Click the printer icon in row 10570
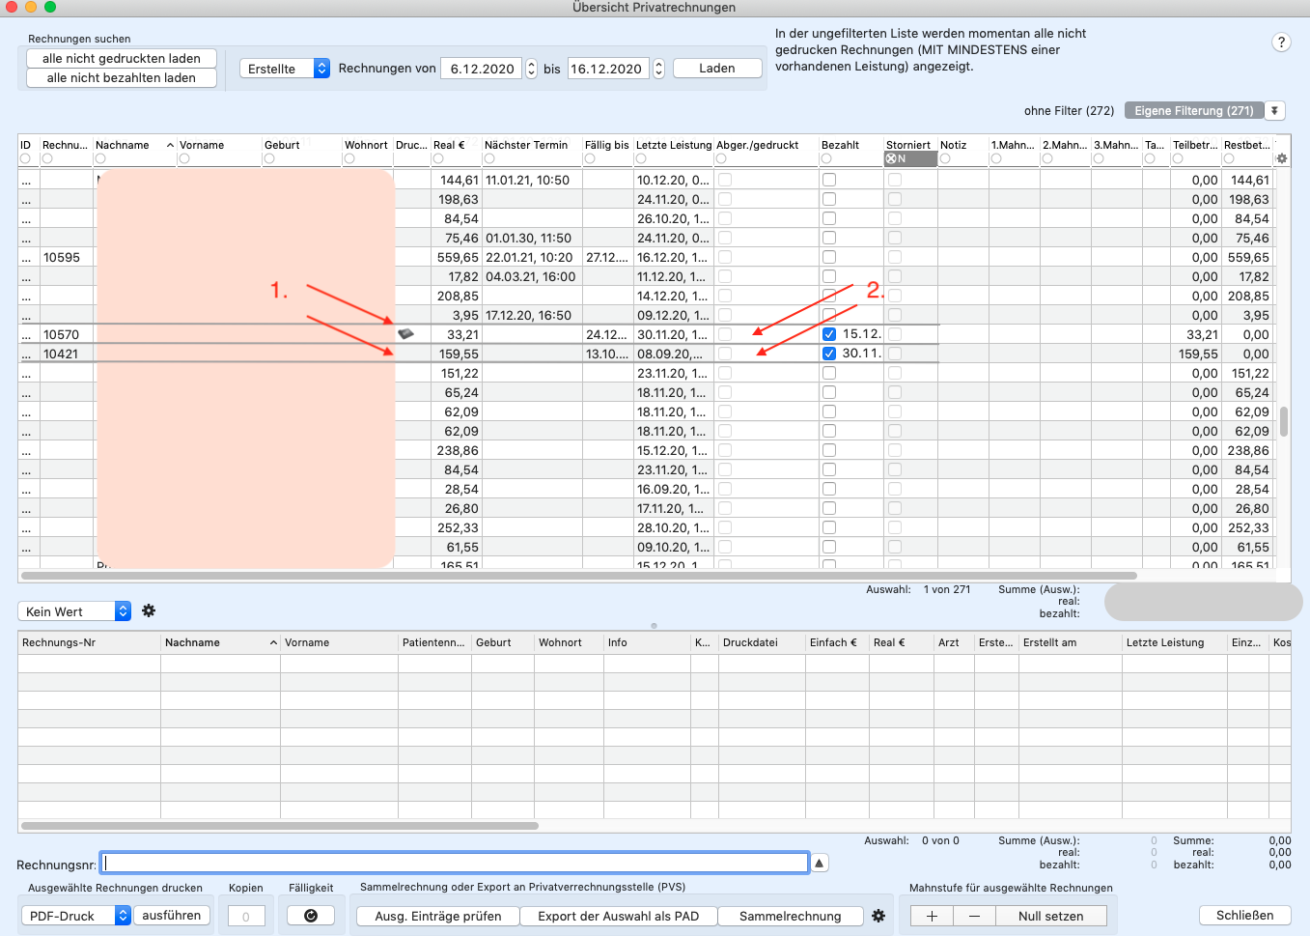Screen dimensions: 1310x936 405,333
